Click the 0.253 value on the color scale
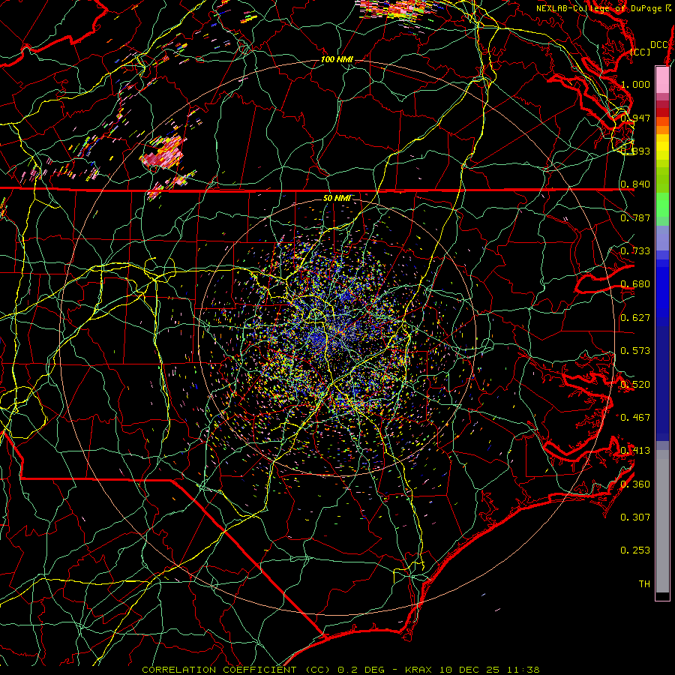 click(635, 550)
